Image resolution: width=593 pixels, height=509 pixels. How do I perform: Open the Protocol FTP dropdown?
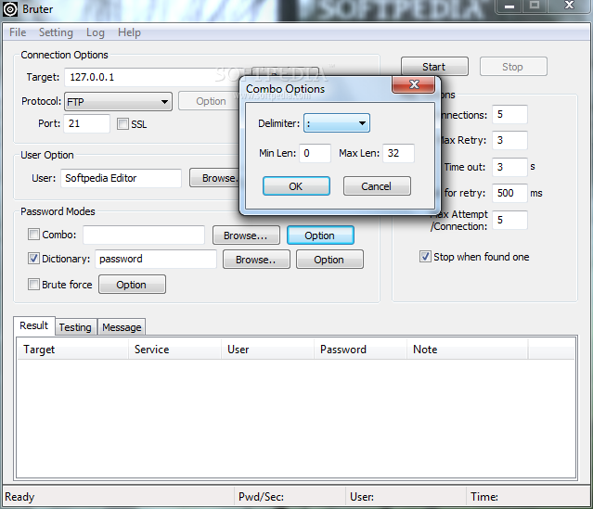coord(118,102)
